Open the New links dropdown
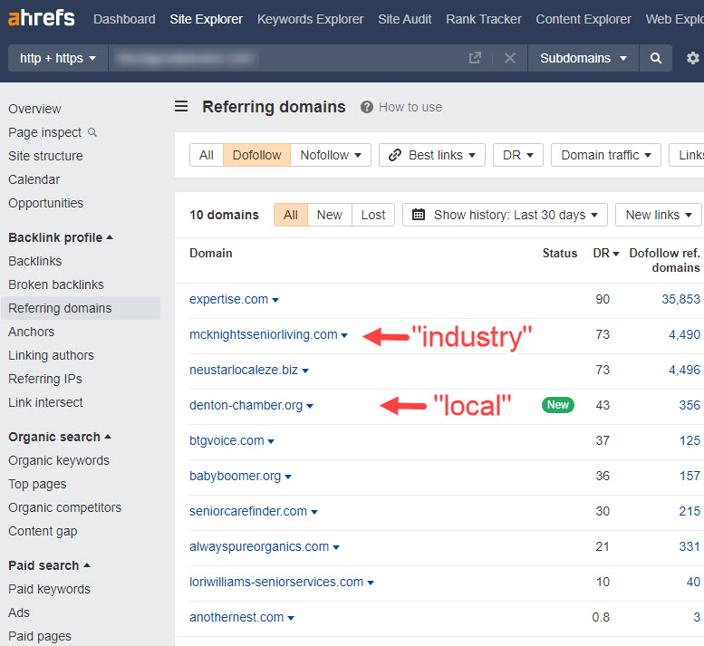Image resolution: width=704 pixels, height=646 pixels. [658, 215]
